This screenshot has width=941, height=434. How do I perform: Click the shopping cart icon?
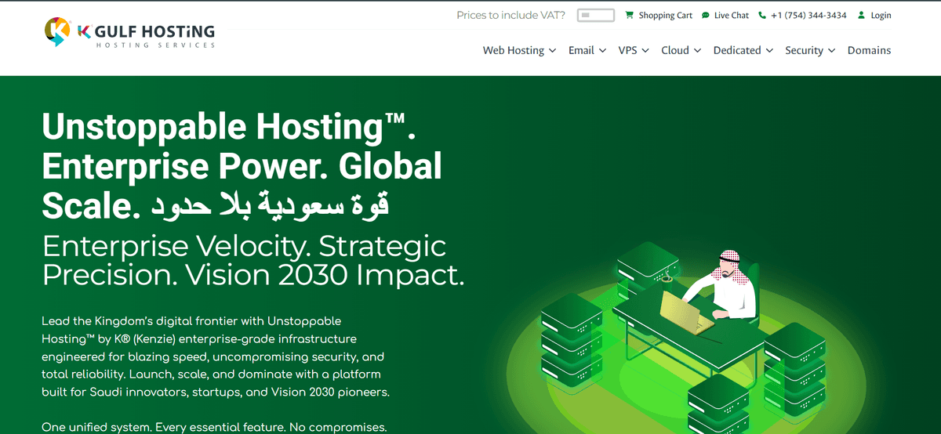pos(630,15)
